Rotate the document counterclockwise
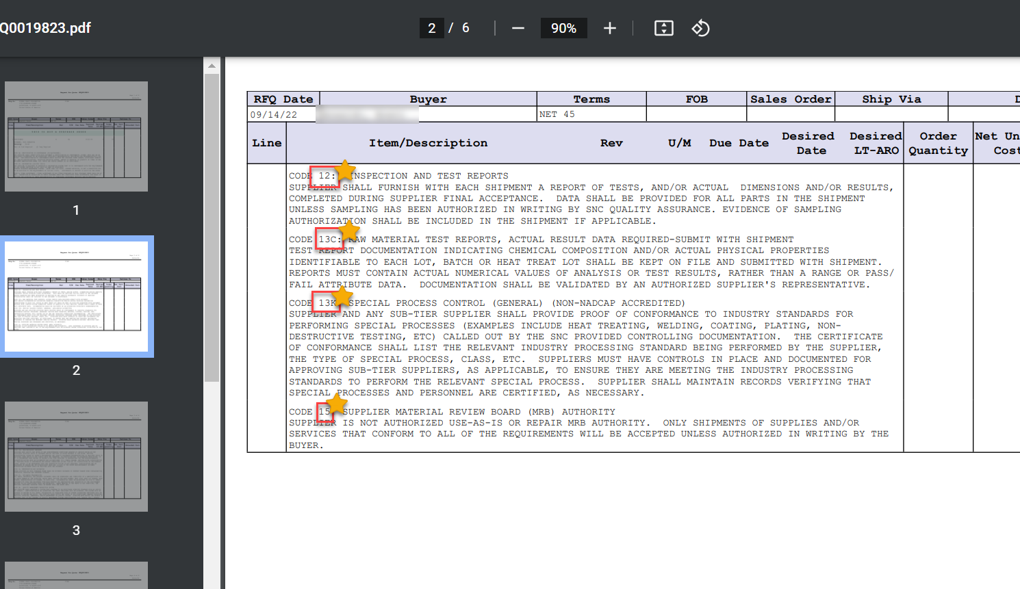 pyautogui.click(x=700, y=28)
